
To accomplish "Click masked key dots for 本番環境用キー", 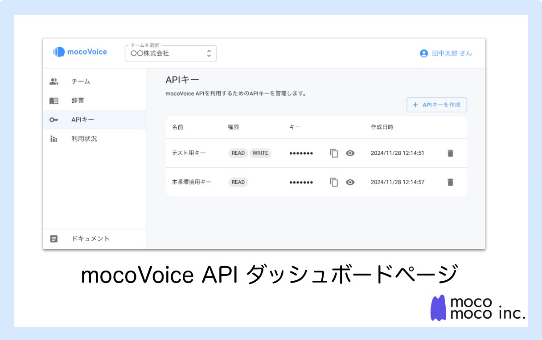I will click(x=301, y=182).
